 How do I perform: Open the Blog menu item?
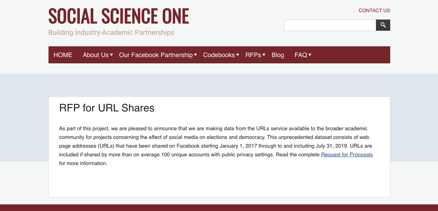tap(278, 55)
